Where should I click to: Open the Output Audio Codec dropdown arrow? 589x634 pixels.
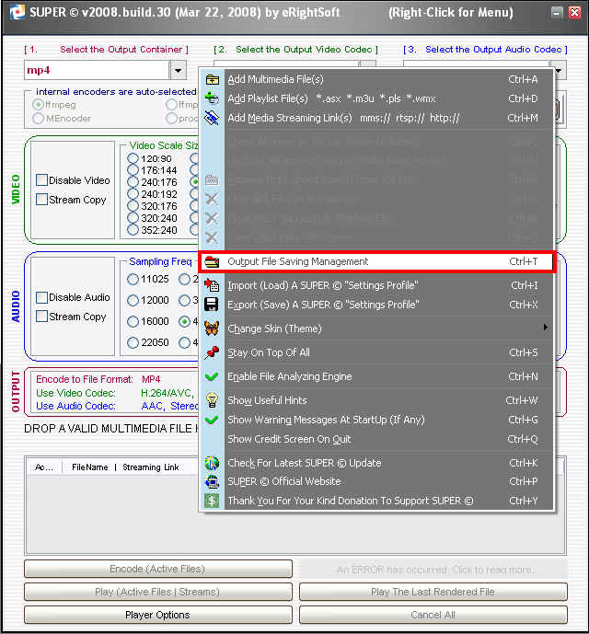click(560, 70)
